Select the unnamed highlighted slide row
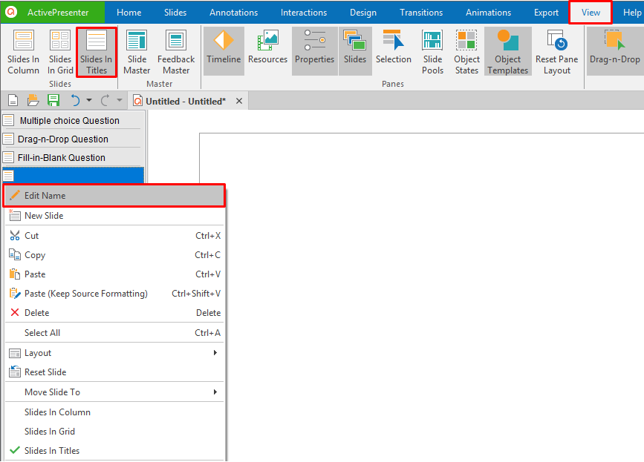Screen dimensions: 644x462 tap(73, 175)
